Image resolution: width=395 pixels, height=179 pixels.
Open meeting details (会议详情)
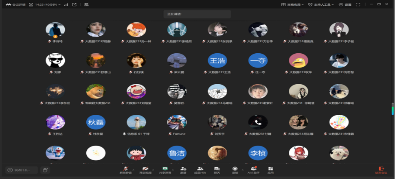point(15,4)
